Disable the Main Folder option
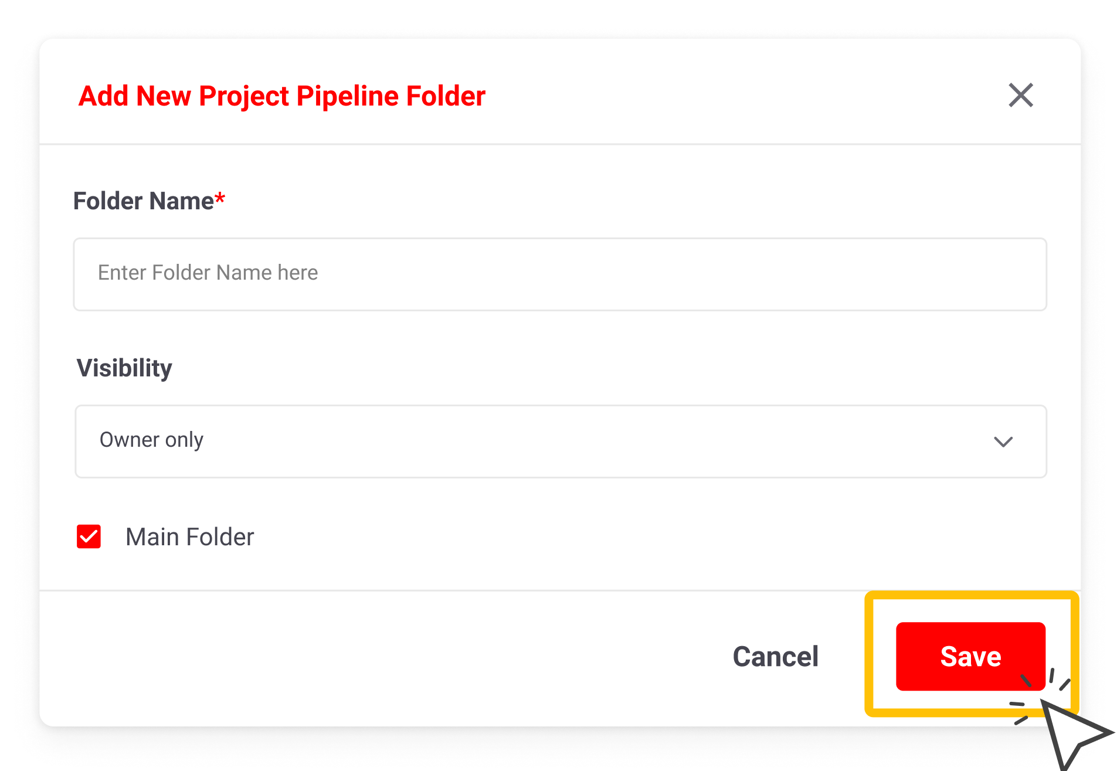The image size is (1117, 771). click(x=89, y=536)
